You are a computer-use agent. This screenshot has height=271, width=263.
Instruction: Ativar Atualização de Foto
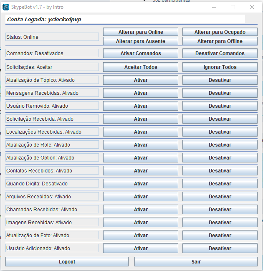click(141, 236)
